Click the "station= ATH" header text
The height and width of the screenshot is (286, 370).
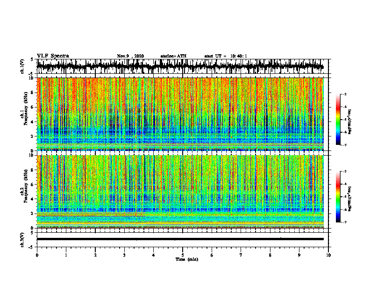173,56
